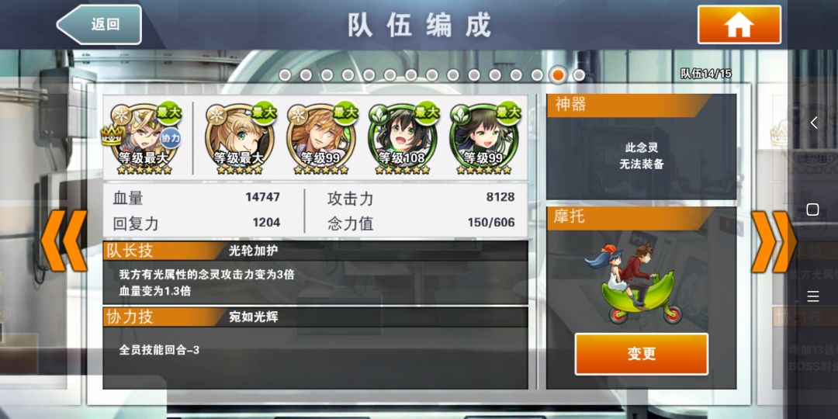
Task: Select the leader character with crown badge
Action: [x=144, y=137]
